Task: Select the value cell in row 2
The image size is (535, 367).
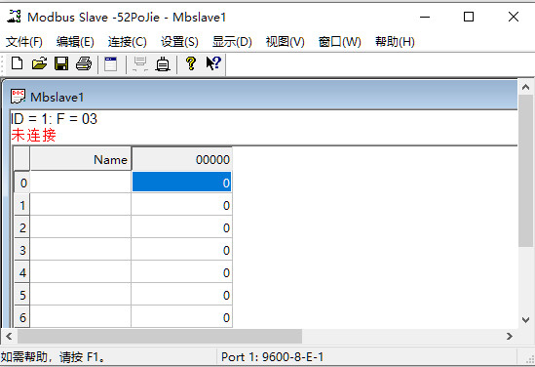Action: click(181, 226)
